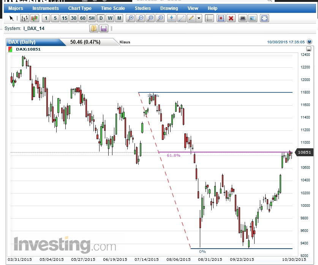Collapse the chart panel minimize button
Image resolution: width=318 pixels, height=265 pixels.
[x=309, y=49]
